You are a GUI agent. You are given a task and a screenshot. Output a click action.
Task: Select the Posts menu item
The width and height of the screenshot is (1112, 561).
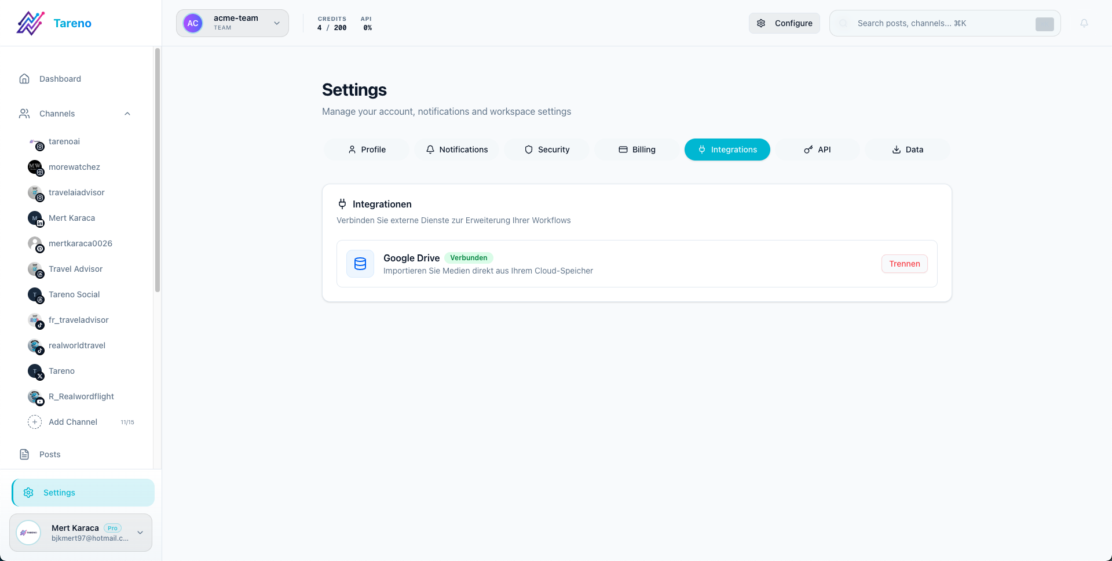[49, 454]
